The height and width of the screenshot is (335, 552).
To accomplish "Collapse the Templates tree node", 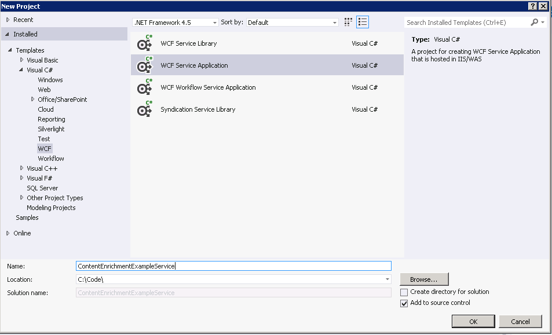I will [x=10, y=50].
